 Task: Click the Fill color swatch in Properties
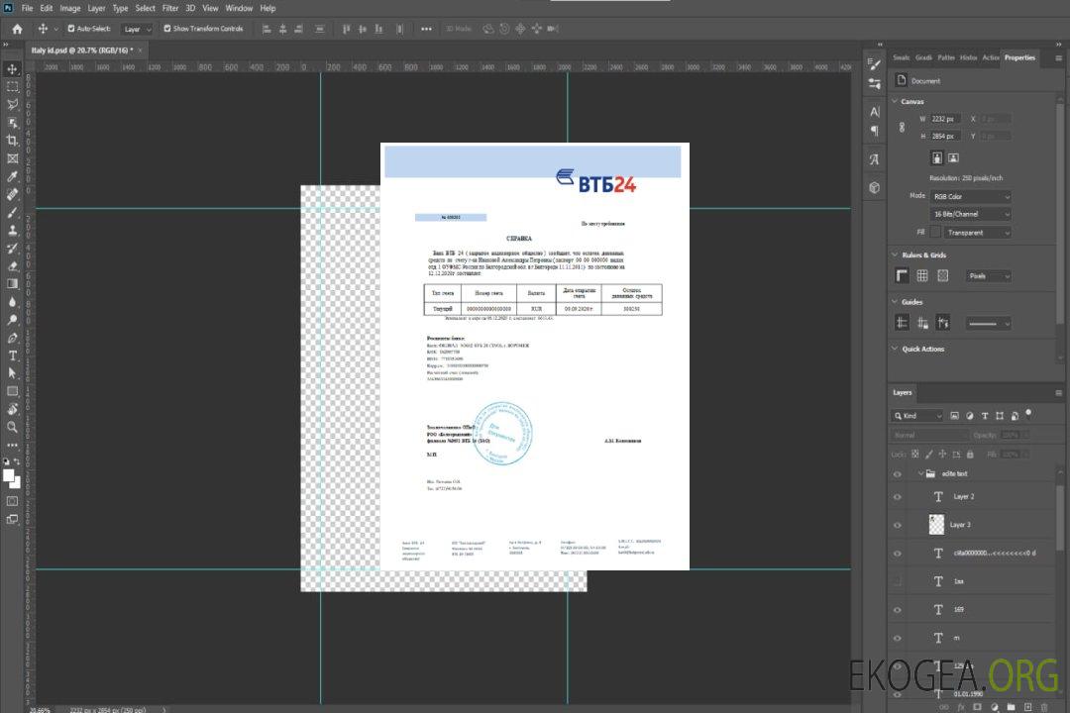935,232
